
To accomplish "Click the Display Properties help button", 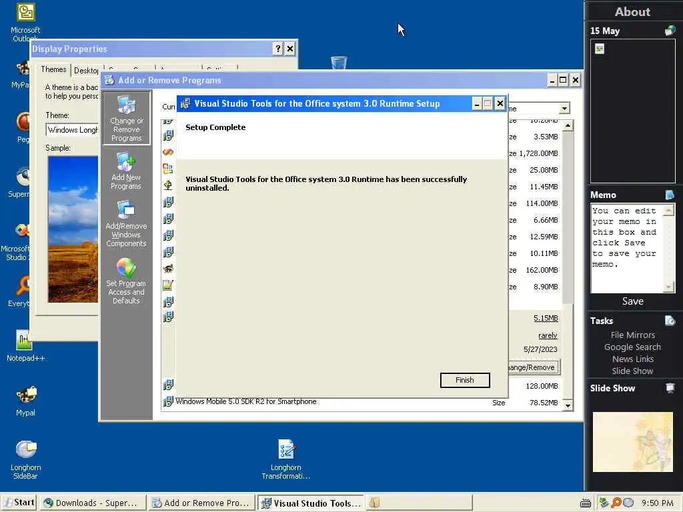I will 278,49.
